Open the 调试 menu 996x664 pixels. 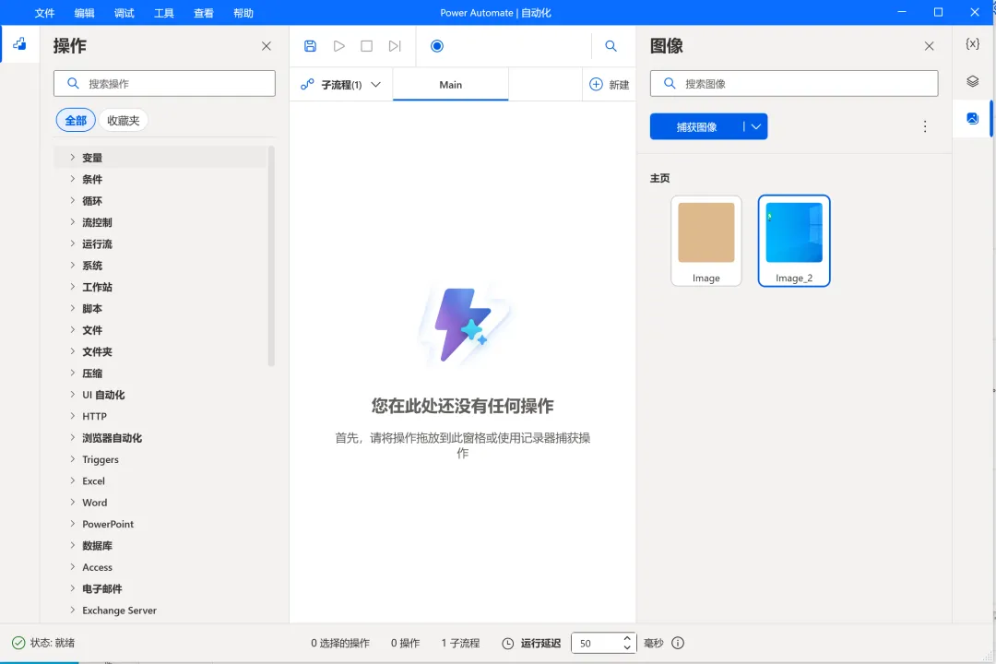[124, 13]
